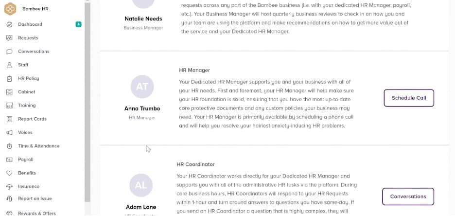Click the Bambee HR hexagon logo
455x216 pixels.
[x=10, y=9]
